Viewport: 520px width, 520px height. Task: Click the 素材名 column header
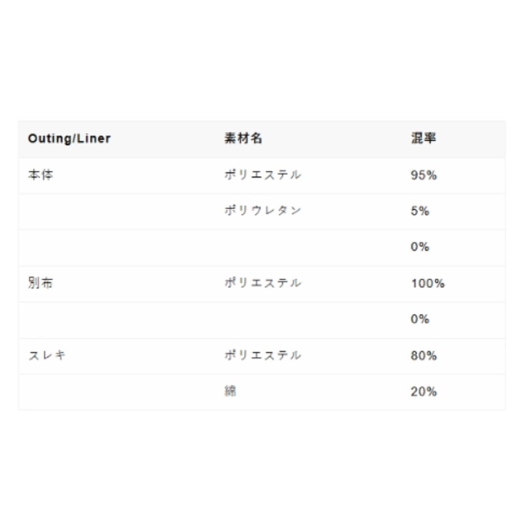pyautogui.click(x=243, y=138)
